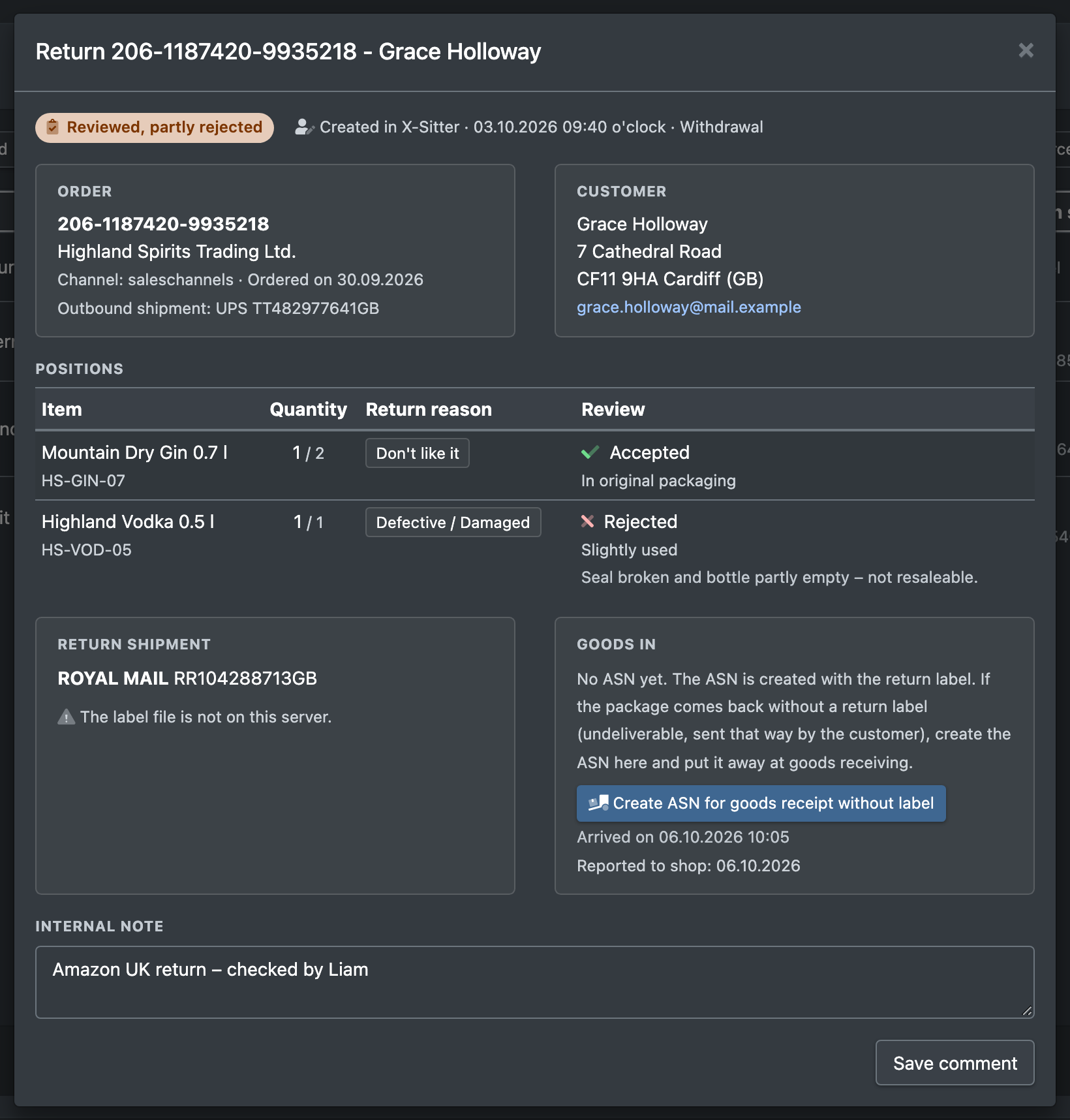Click Arrived on 06.10.2026 10:05 text
The height and width of the screenshot is (1120, 1070).
pos(683,837)
